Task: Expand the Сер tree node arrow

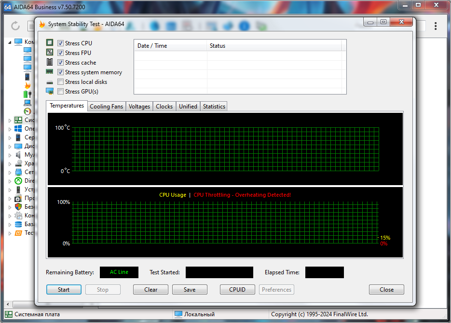Action: tap(10, 138)
